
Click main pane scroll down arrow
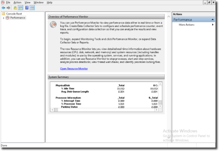[x=169, y=137]
